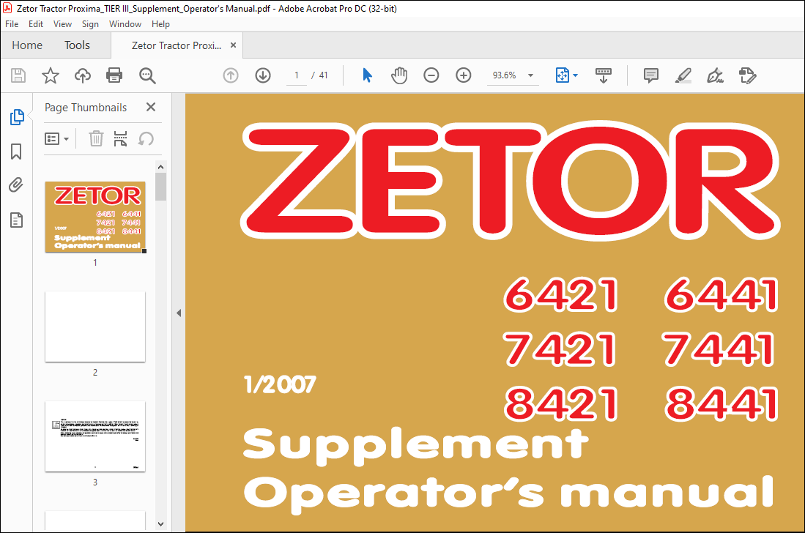
Task: Open the Sign menu
Action: tap(90, 24)
